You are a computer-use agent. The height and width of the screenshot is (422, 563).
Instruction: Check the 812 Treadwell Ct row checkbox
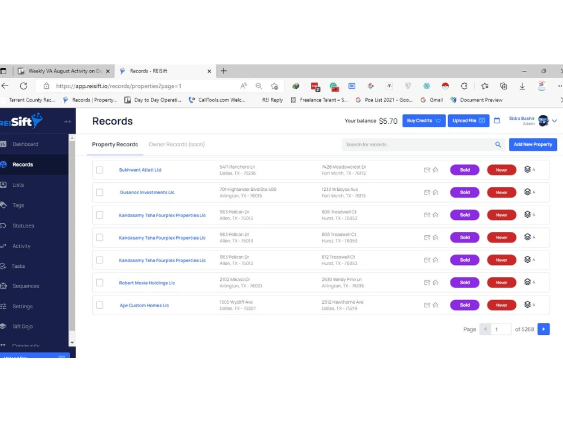coord(100,260)
